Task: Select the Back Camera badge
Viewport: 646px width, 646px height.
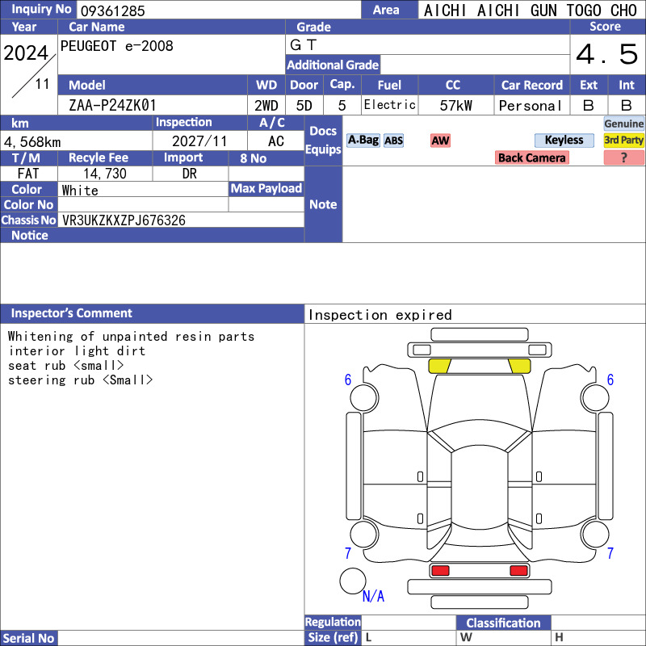Action: [x=531, y=157]
